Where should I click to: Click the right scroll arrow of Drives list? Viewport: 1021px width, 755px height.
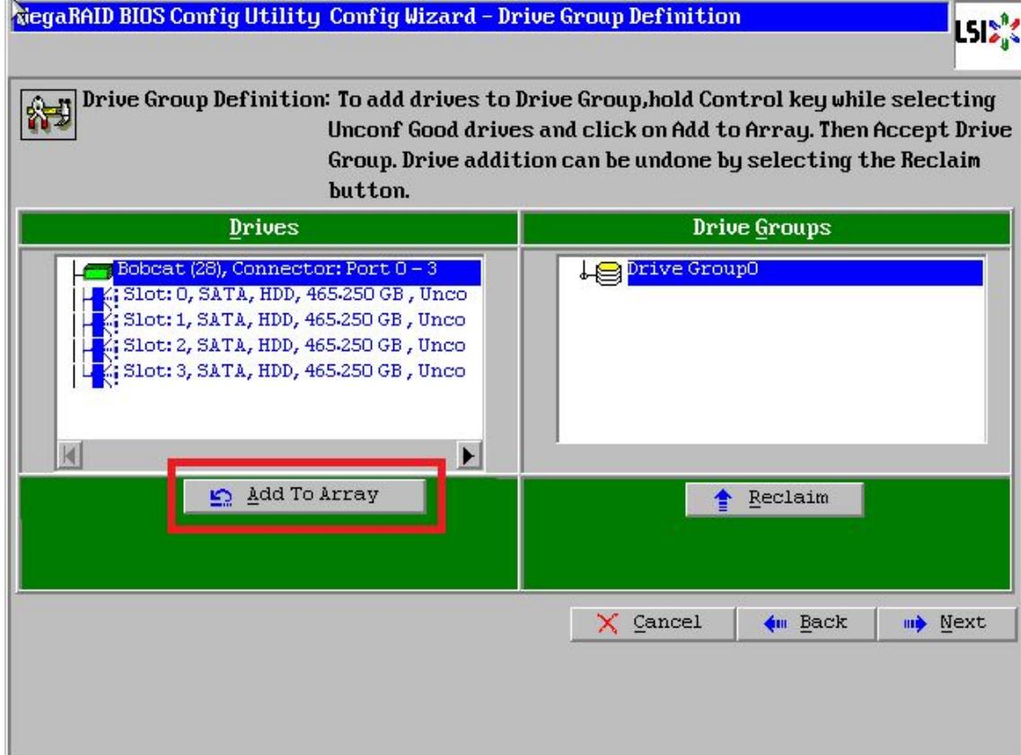(470, 455)
